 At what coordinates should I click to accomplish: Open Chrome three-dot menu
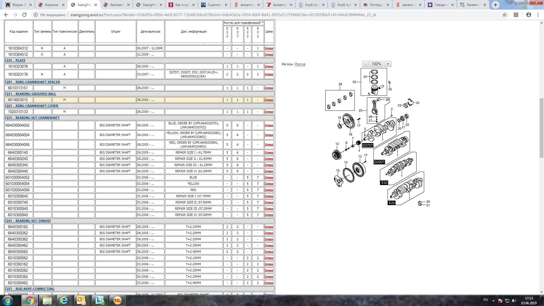click(x=538, y=15)
